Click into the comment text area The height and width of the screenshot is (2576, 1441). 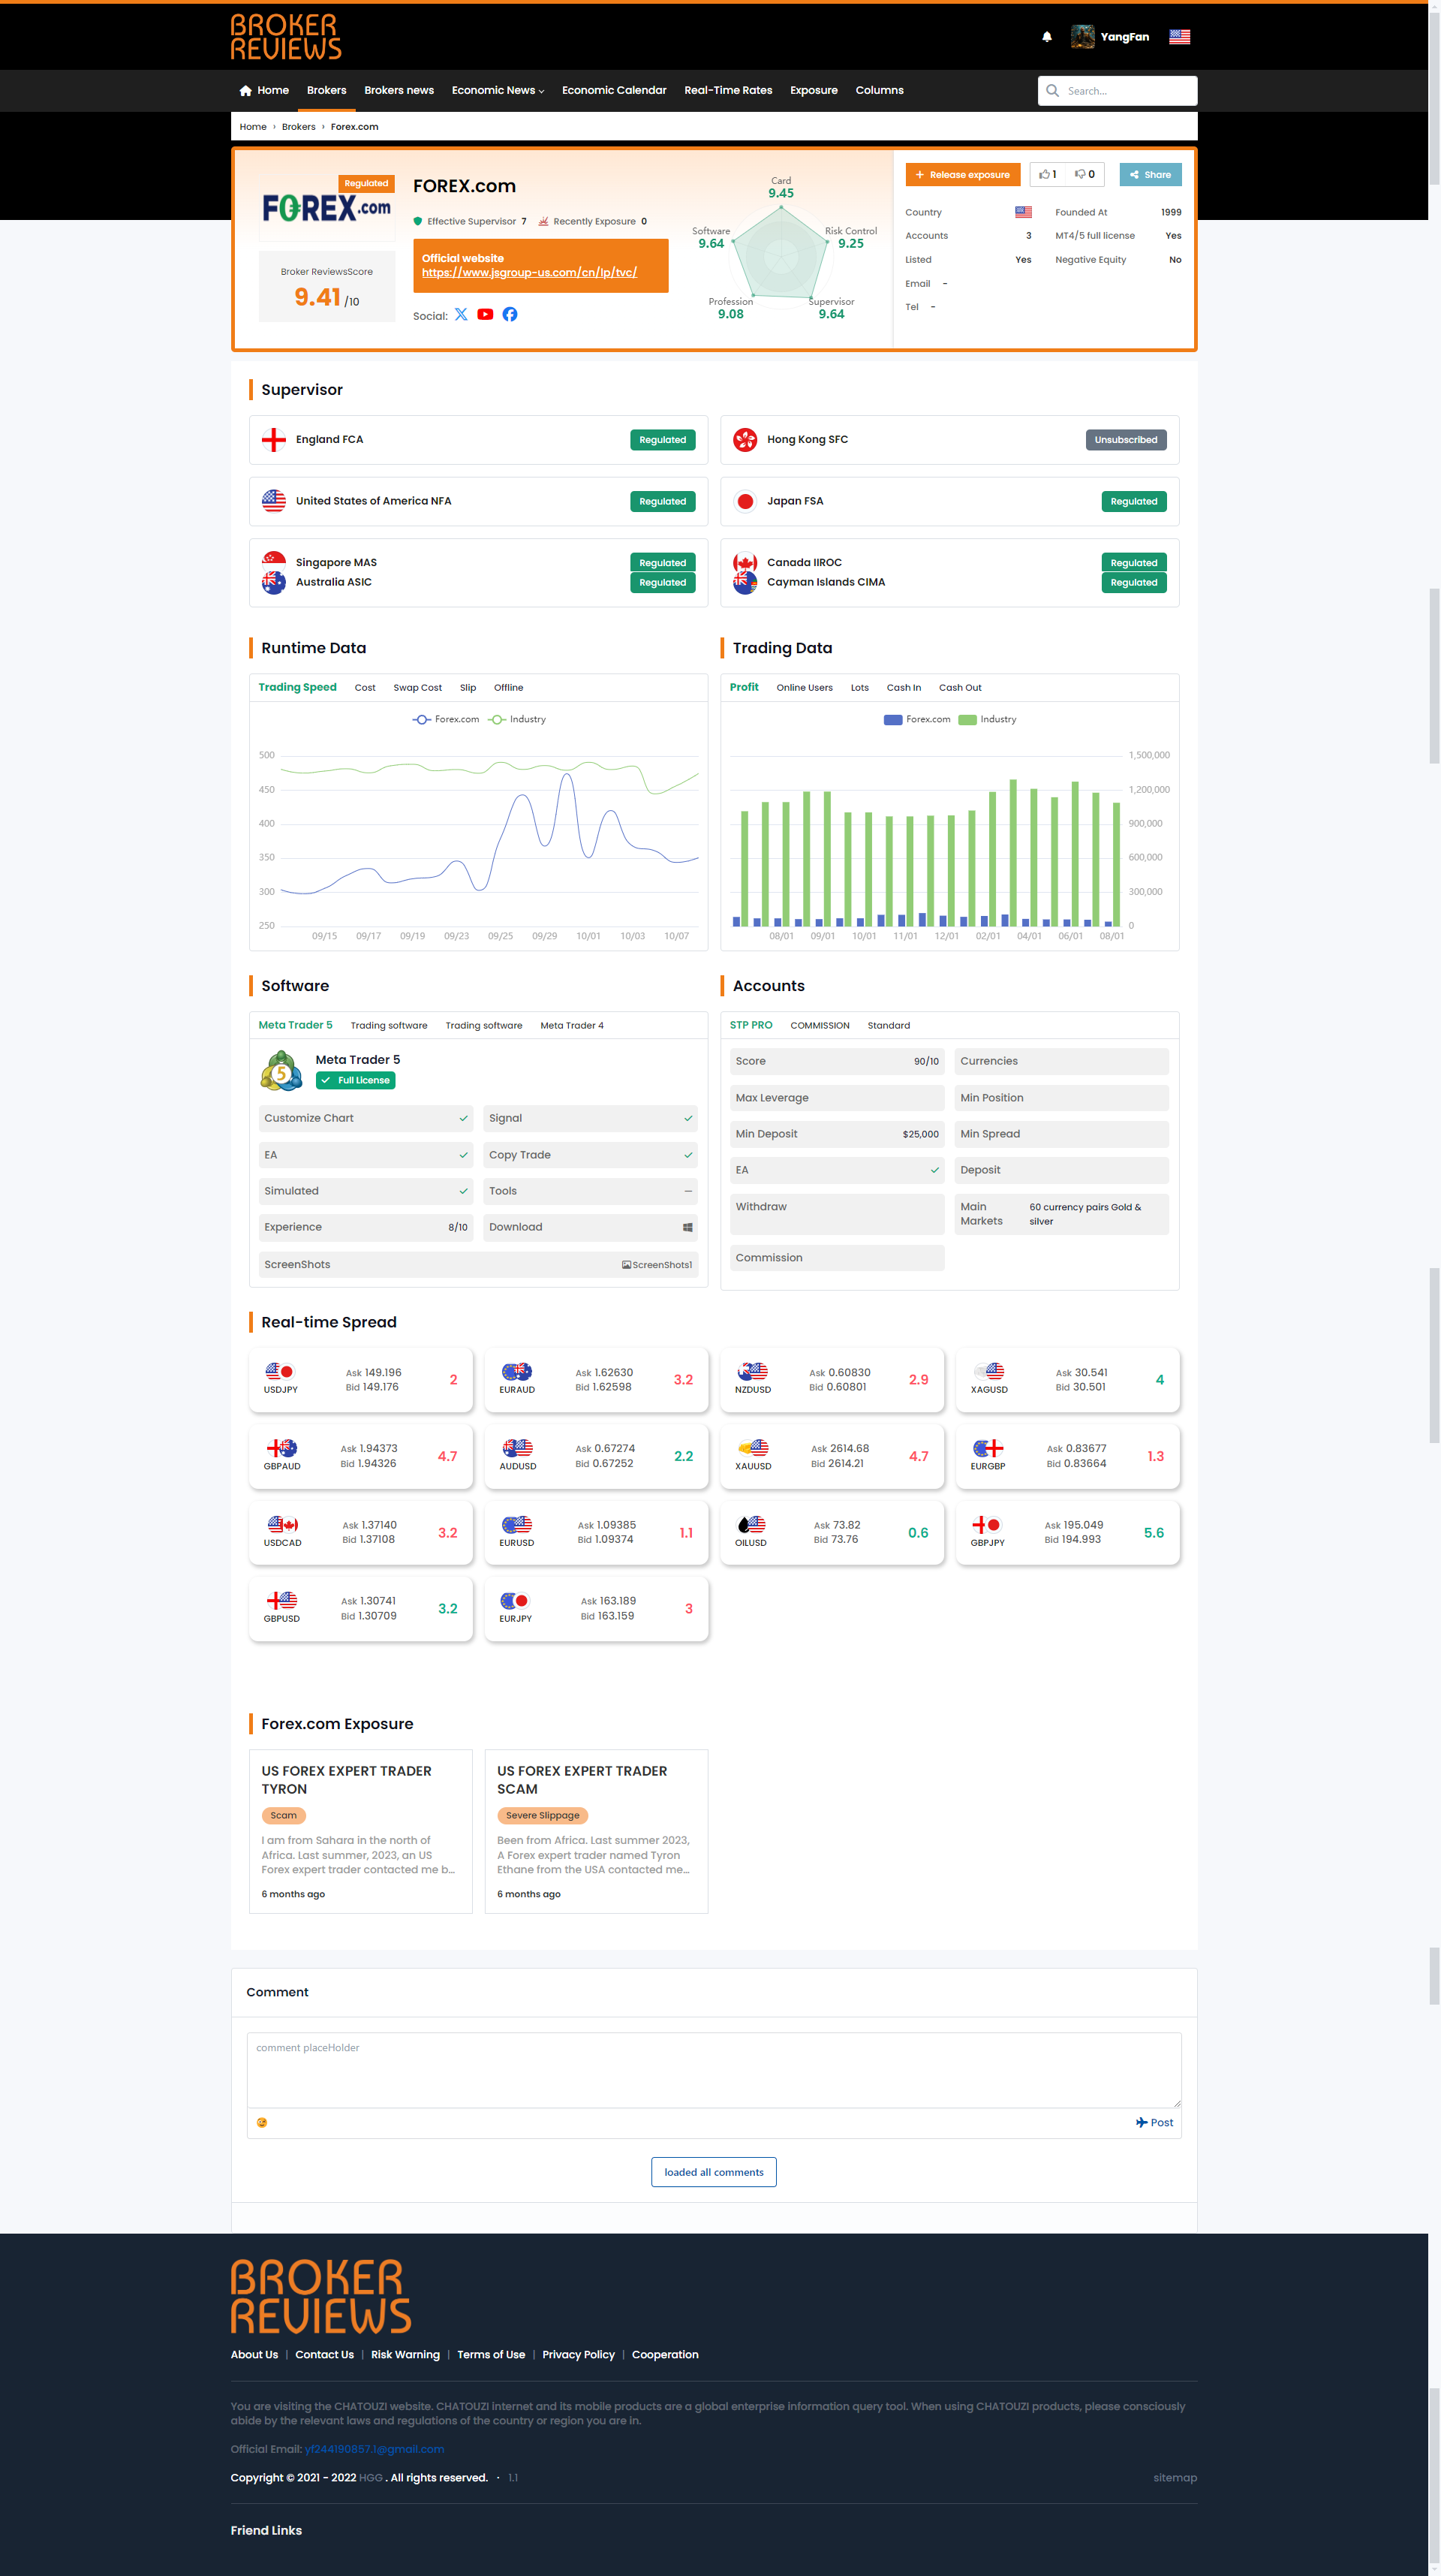[x=714, y=2071]
